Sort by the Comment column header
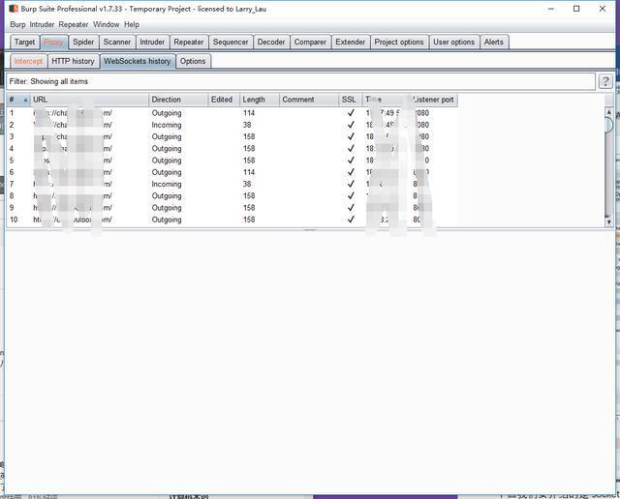Image resolution: width=620 pixels, height=499 pixels. 309,100
